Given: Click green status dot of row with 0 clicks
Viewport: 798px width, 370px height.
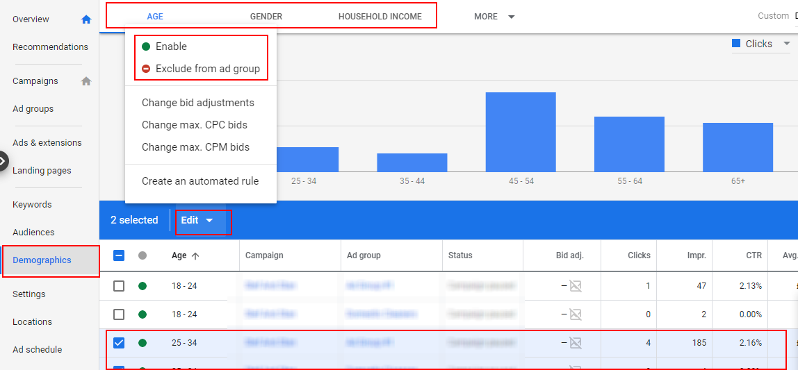Looking at the screenshot, I should coord(142,314).
